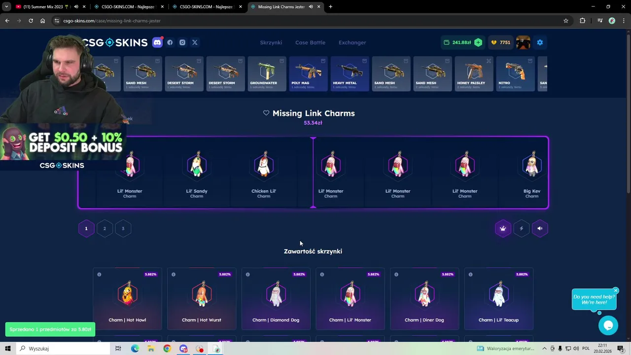This screenshot has width=631, height=355.
Task: Toggle the lightning fast-open button
Action: [x=521, y=228]
